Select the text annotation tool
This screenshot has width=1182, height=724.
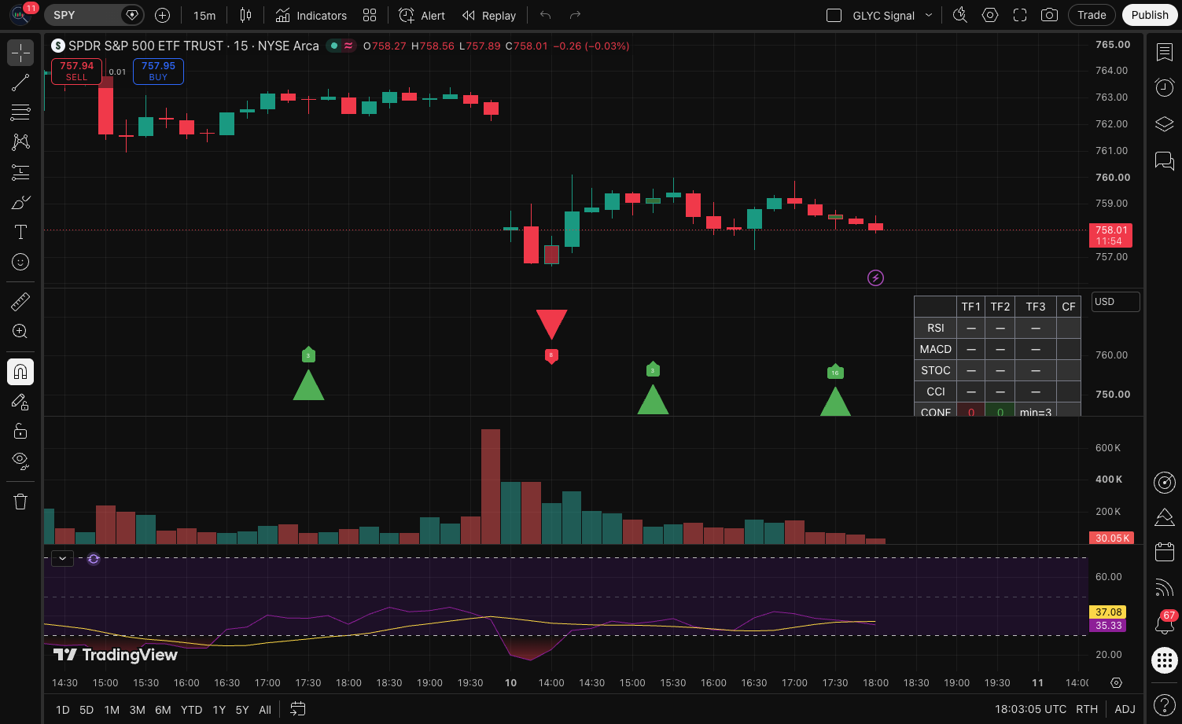point(20,232)
